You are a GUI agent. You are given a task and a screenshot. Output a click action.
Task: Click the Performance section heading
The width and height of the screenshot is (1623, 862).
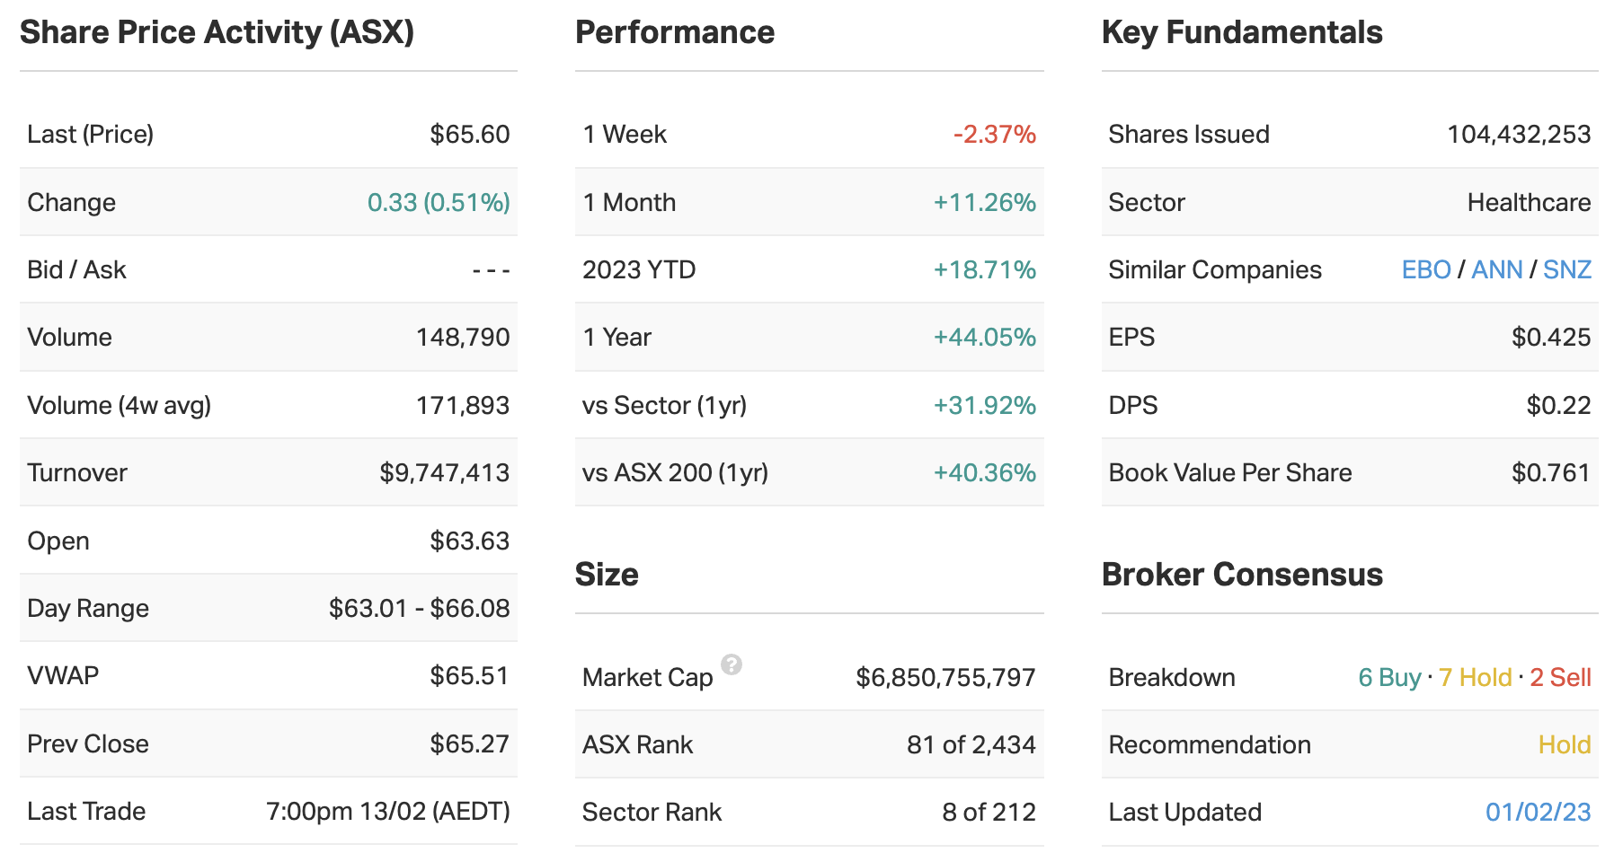[x=674, y=32]
